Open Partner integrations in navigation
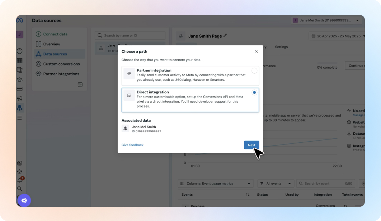This screenshot has height=221, width=381. tap(61, 74)
